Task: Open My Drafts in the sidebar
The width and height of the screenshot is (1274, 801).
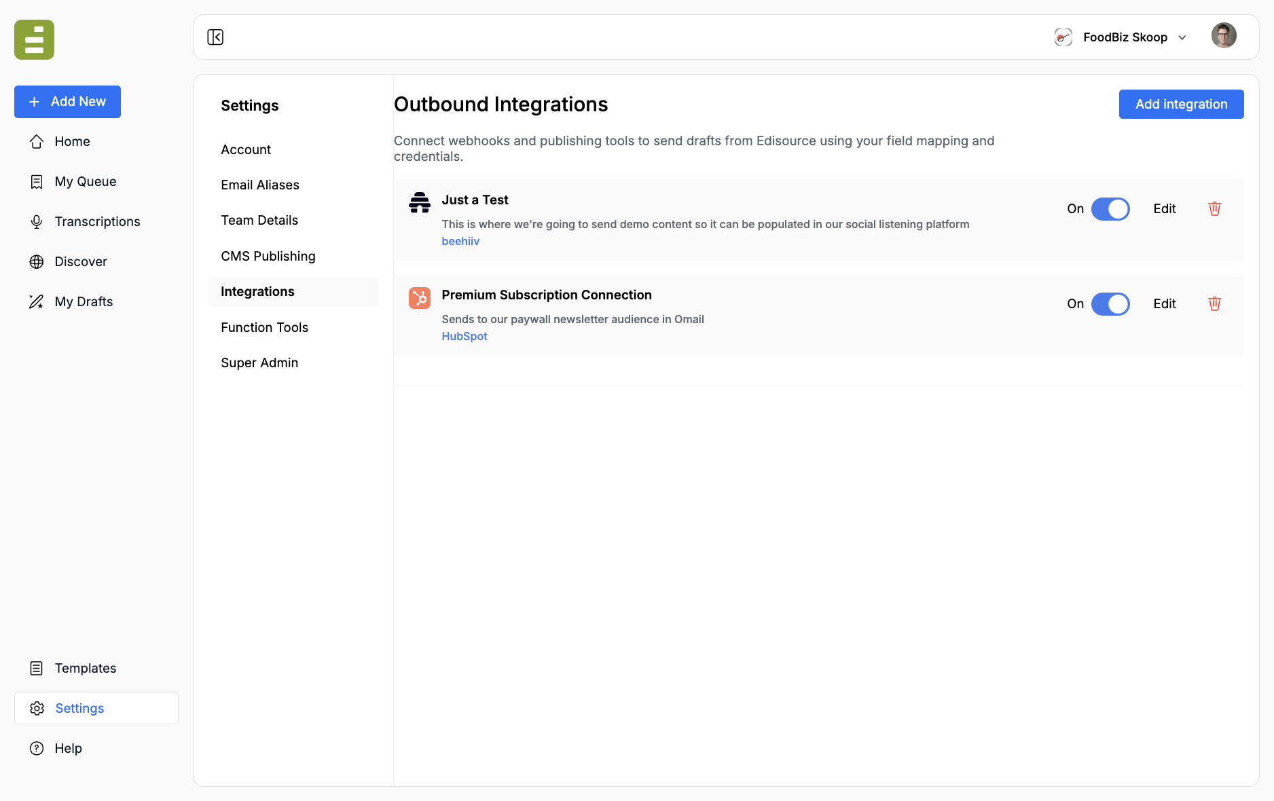Action: (96, 301)
